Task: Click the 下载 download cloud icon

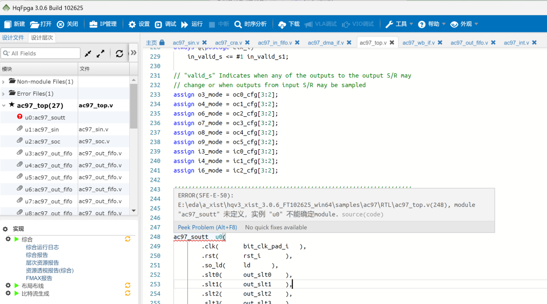Action: [283, 24]
